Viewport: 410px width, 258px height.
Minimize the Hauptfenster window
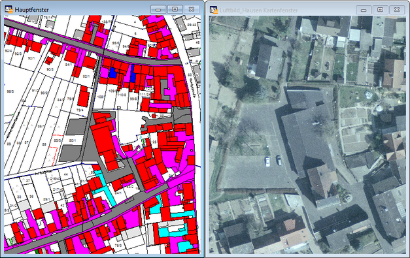point(158,9)
